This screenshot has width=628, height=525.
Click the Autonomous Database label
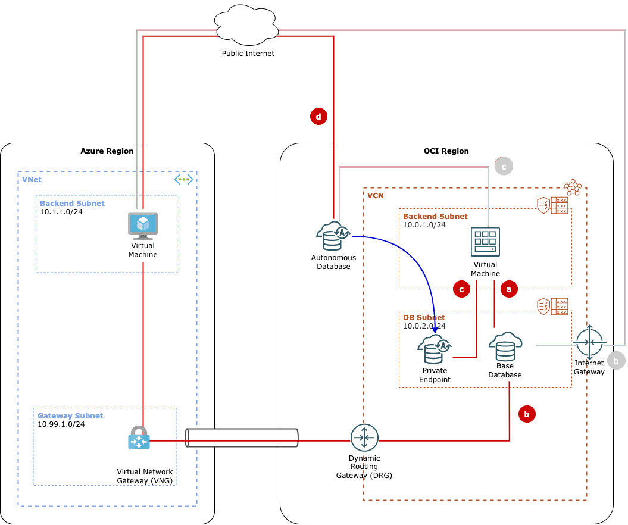[333, 262]
